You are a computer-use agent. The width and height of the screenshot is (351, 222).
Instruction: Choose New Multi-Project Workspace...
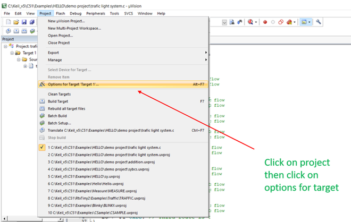[x=123, y=28]
